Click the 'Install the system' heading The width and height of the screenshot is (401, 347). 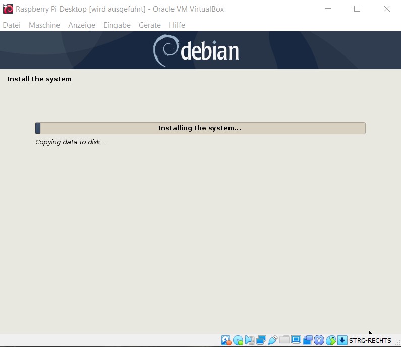coord(39,79)
